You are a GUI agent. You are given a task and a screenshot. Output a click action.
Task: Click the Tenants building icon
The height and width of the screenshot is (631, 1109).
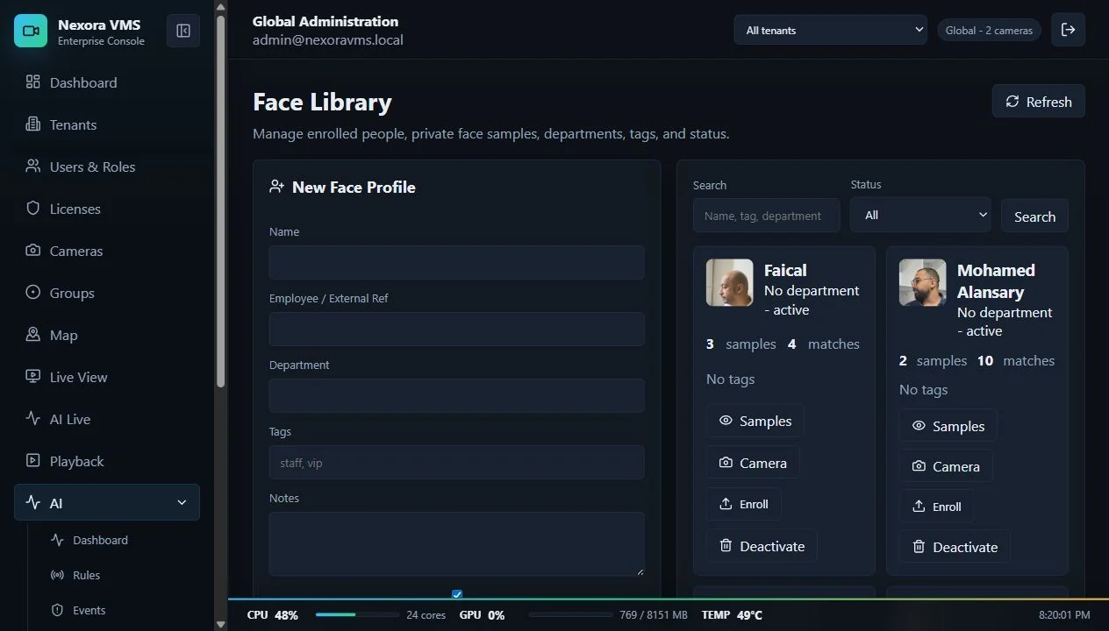point(33,124)
